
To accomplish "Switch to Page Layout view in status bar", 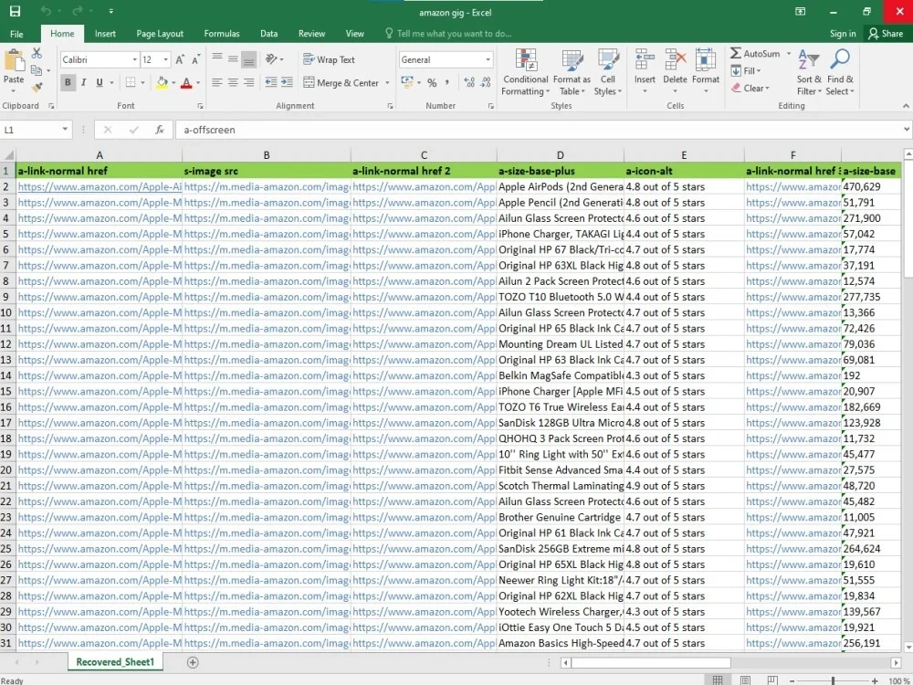I will pos(745,680).
